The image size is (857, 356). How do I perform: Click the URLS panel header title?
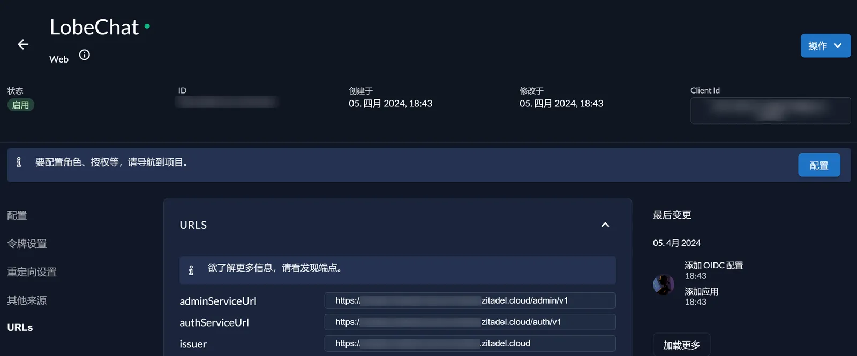(x=193, y=225)
